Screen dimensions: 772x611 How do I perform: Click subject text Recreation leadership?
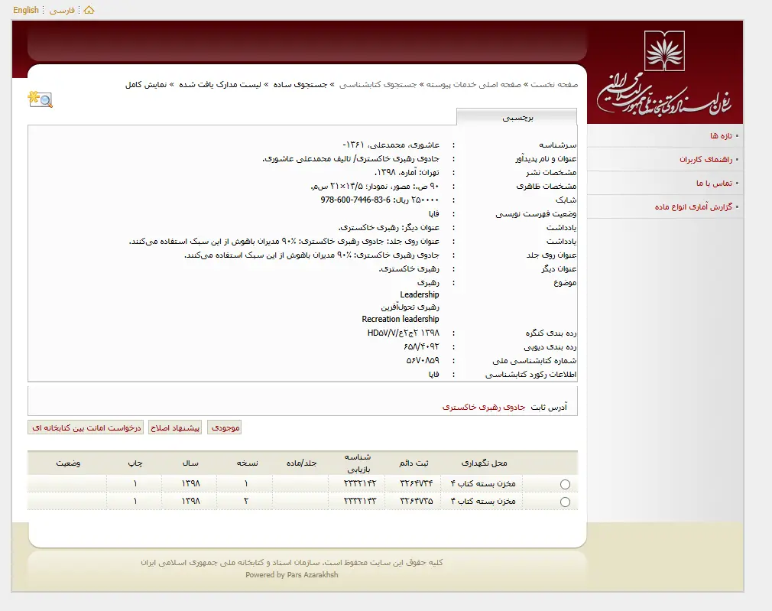click(401, 319)
